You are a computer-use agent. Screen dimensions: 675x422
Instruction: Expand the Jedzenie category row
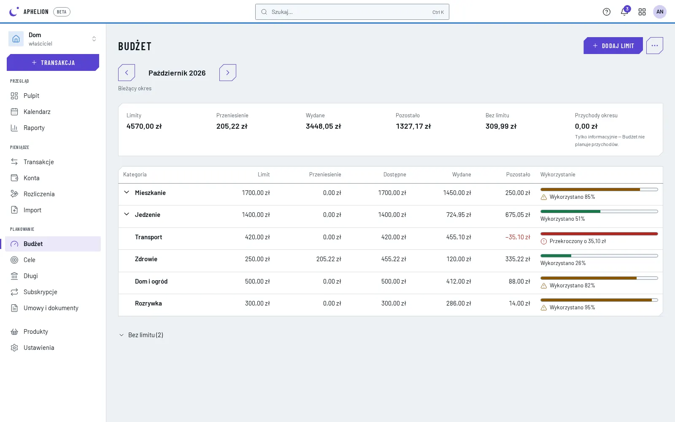tap(127, 214)
